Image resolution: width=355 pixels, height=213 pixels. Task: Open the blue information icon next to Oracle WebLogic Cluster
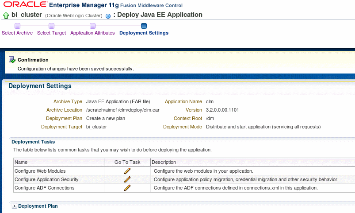[108, 16]
